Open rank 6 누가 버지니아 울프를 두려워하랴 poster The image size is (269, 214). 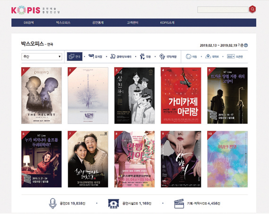(x=42, y=159)
